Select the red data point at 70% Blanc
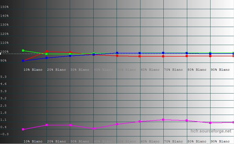The height and width of the screenshot is (144, 234). click(163, 56)
